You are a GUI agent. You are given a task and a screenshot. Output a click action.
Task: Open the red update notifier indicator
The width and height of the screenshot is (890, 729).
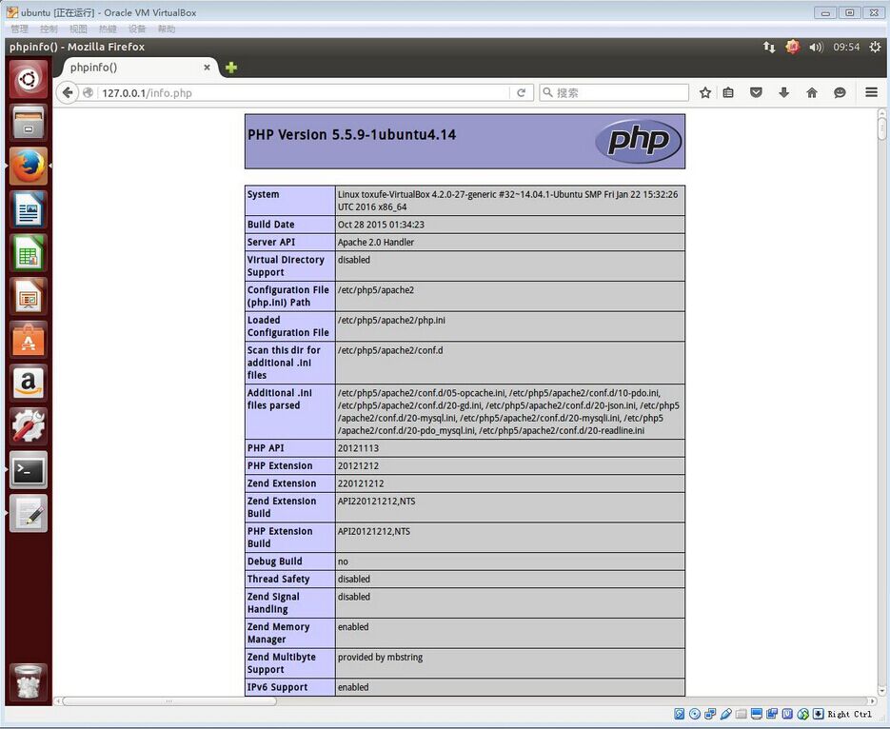[x=792, y=47]
